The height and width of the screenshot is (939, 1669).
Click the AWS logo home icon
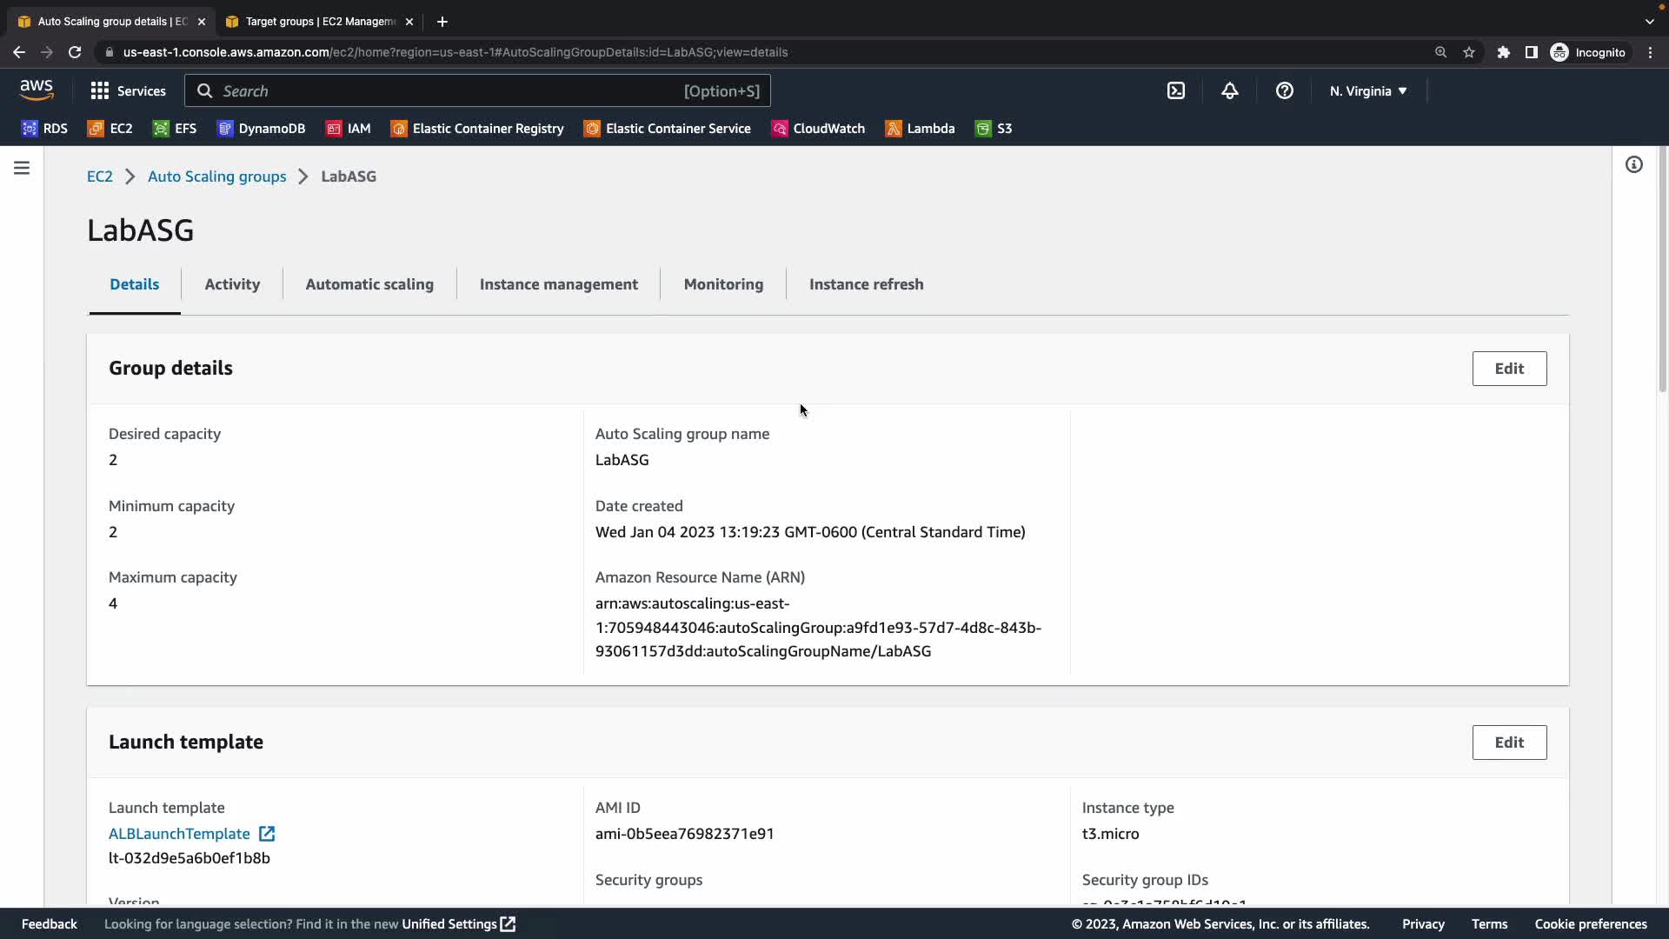click(37, 90)
